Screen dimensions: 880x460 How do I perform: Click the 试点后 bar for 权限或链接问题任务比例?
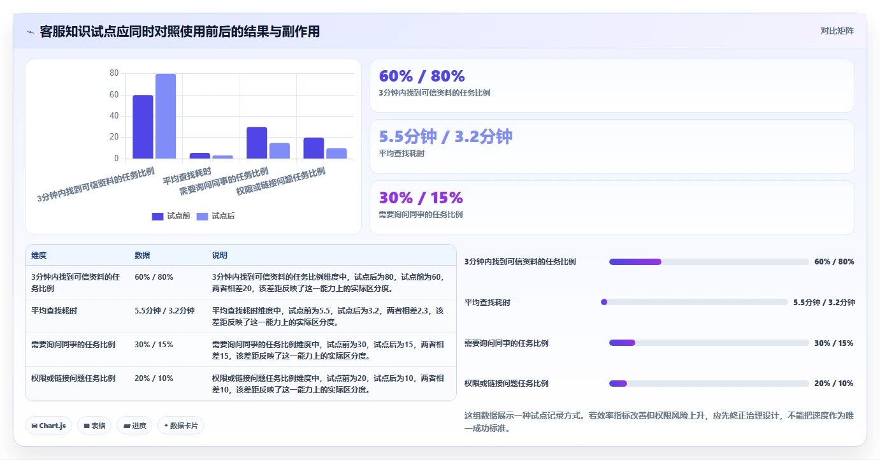point(336,154)
